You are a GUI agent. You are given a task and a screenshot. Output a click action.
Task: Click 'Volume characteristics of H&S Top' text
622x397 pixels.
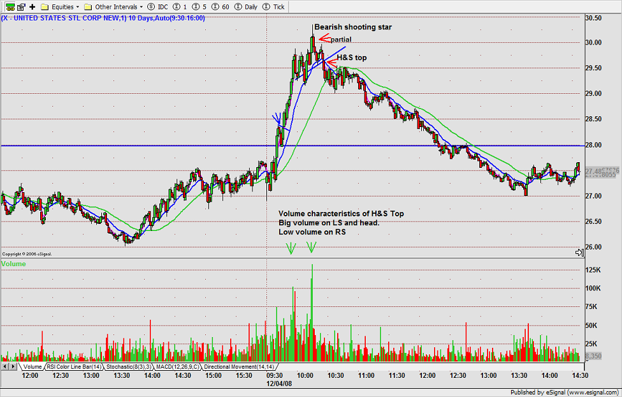341,213
